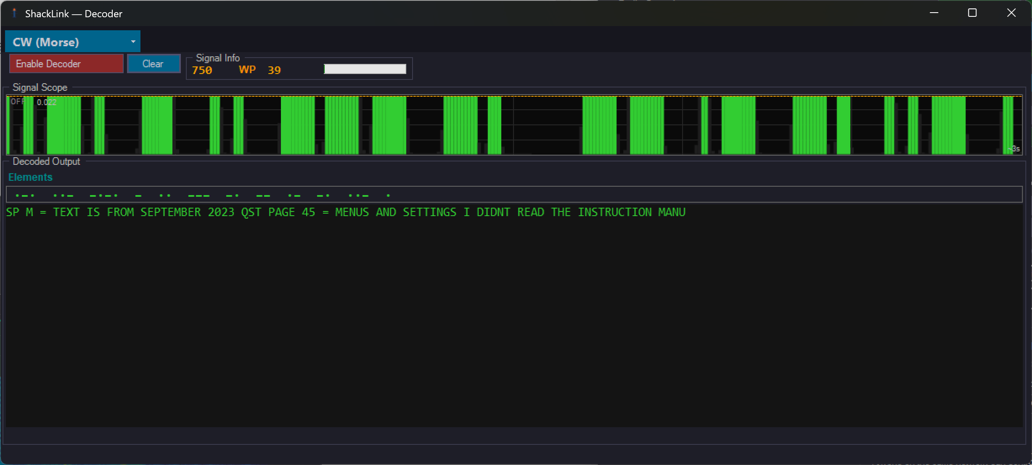The width and height of the screenshot is (1032, 465).
Task: Click the ShackLink app icon in title bar
Action: pos(14,13)
